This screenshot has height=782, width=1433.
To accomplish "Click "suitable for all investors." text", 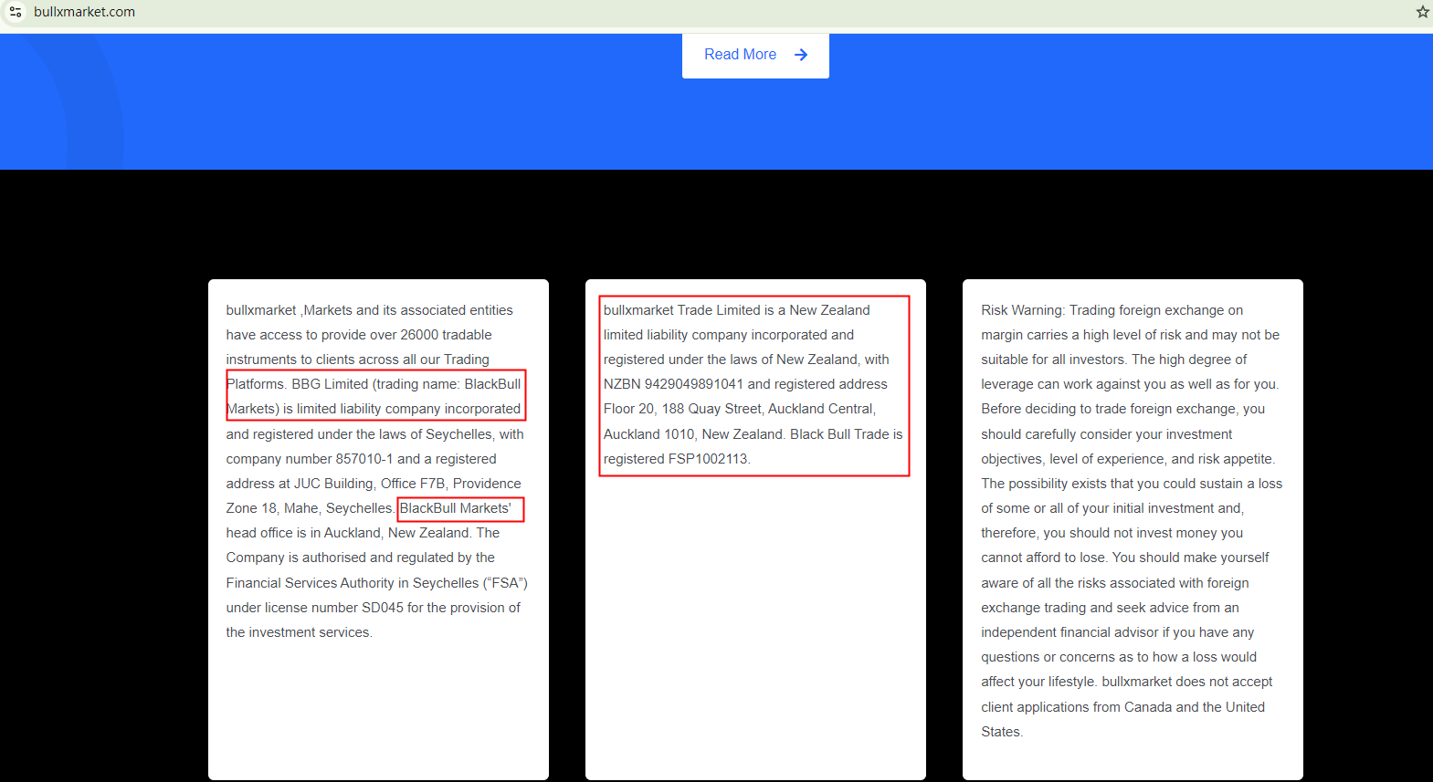I will [x=1055, y=360].
